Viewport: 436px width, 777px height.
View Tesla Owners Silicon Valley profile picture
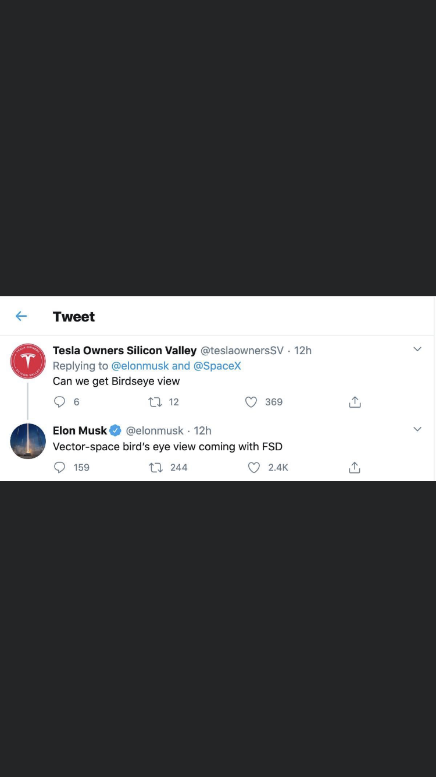click(x=28, y=361)
